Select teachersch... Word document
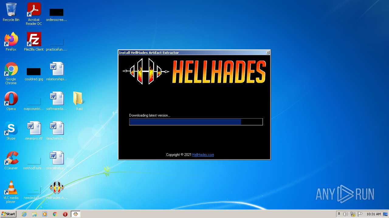Screen dimensions: 389x218 57,131
